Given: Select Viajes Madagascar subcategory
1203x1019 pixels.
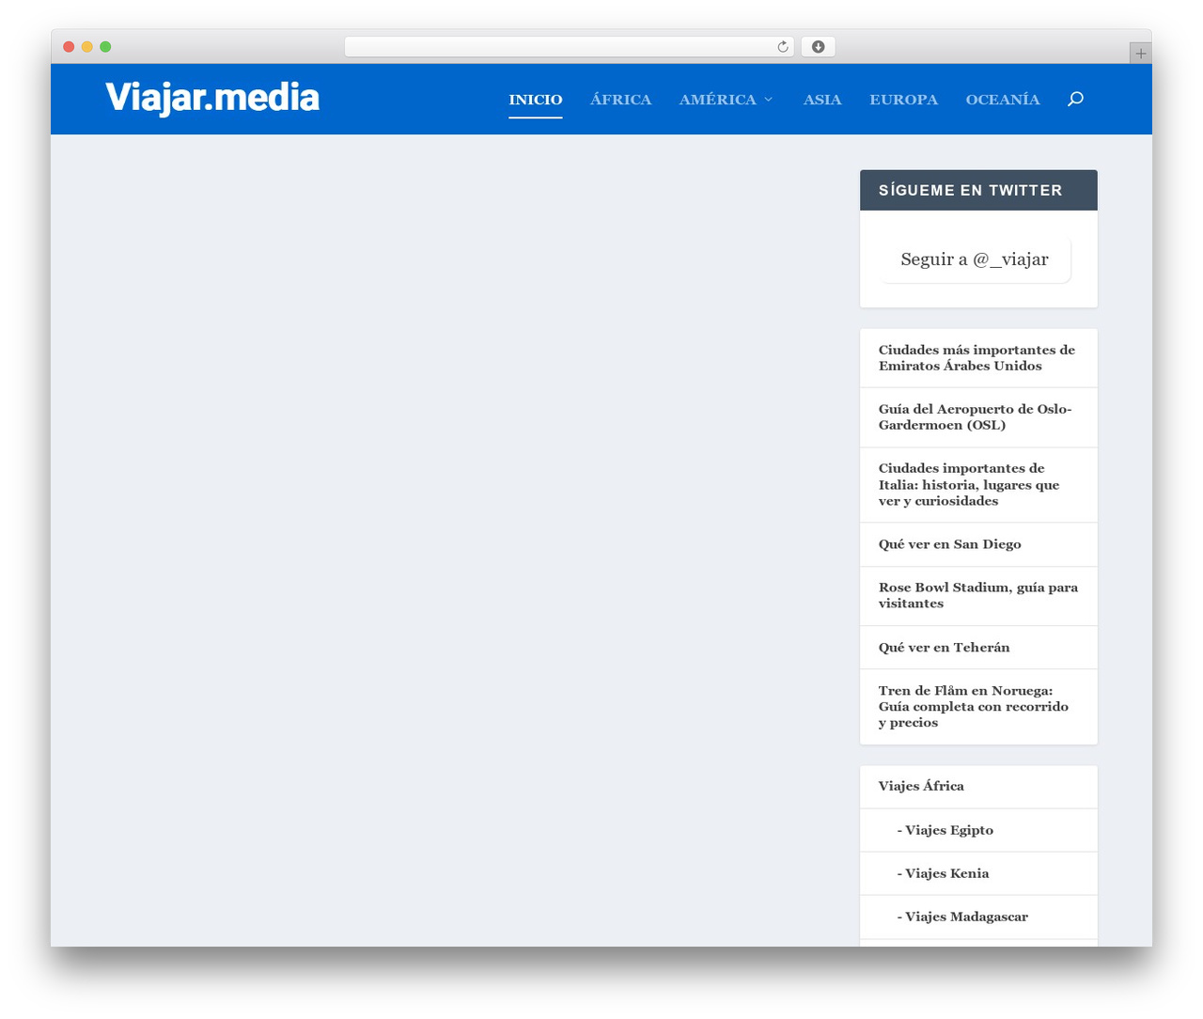Looking at the screenshot, I should [962, 917].
